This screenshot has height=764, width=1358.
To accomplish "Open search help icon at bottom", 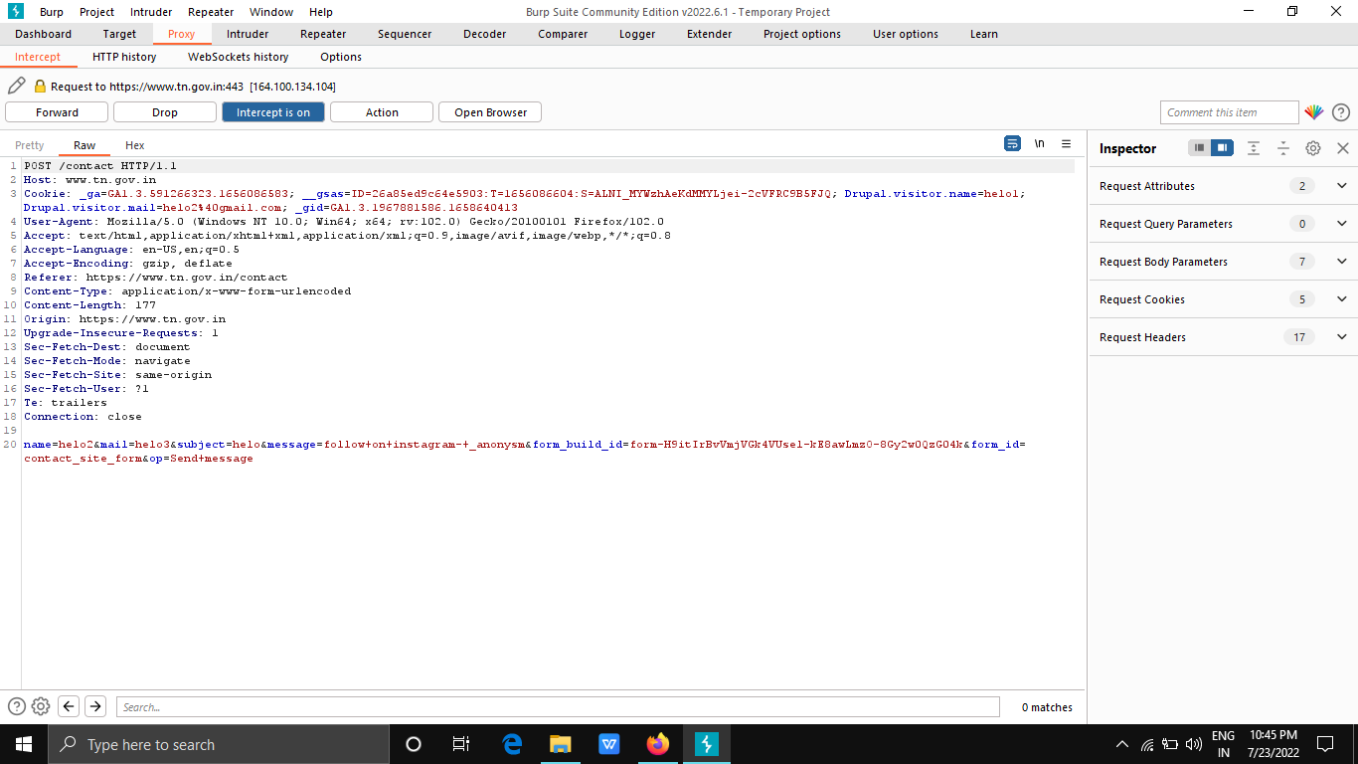I will pos(17,706).
